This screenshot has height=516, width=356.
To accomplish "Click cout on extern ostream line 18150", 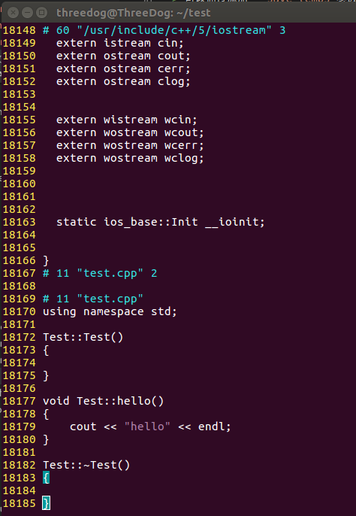I will click(x=171, y=56).
